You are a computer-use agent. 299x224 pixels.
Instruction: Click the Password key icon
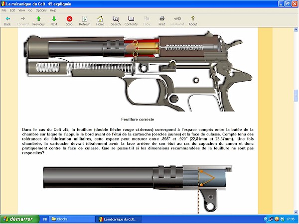click(x=177, y=21)
